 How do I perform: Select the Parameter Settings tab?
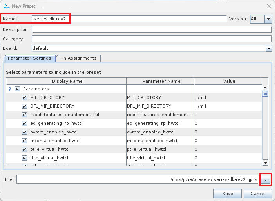(x=29, y=58)
